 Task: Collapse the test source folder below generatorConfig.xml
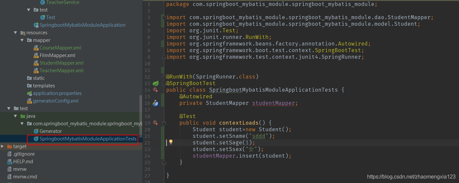(x=9, y=108)
